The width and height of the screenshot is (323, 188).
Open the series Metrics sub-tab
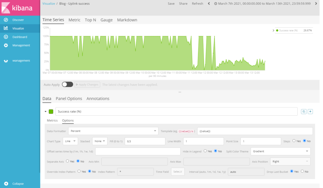[52, 120]
